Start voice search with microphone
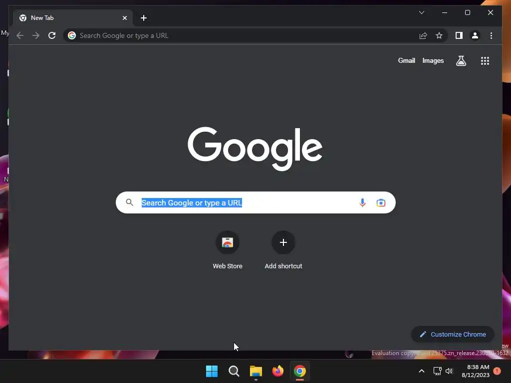 pyautogui.click(x=362, y=202)
